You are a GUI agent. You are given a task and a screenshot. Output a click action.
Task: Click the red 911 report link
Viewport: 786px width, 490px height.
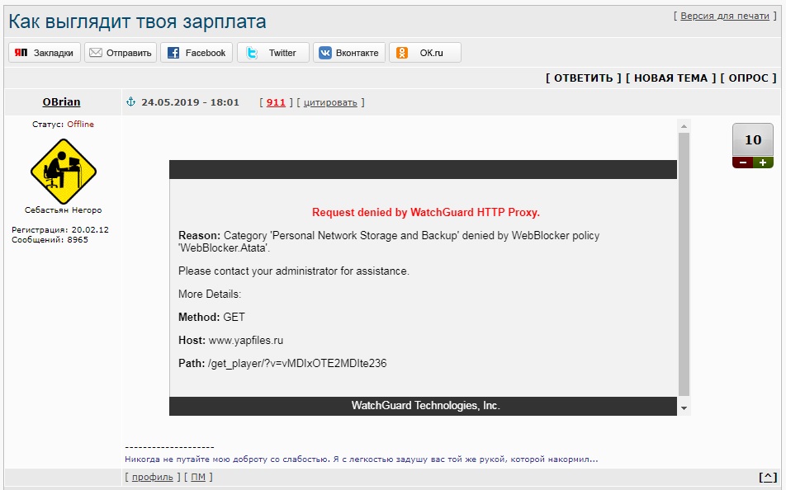(x=276, y=102)
